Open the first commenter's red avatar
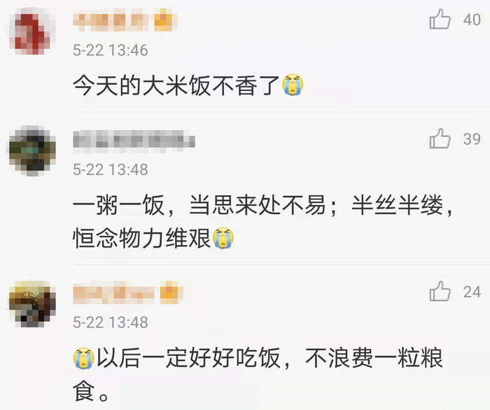The image size is (490, 410). [31, 31]
